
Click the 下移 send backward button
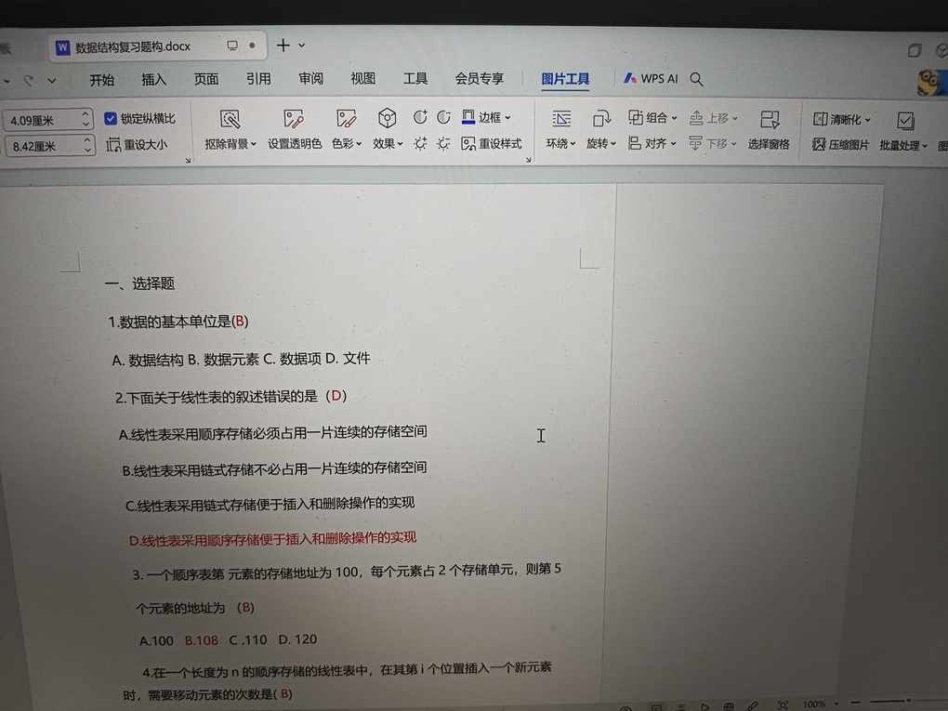(x=713, y=143)
